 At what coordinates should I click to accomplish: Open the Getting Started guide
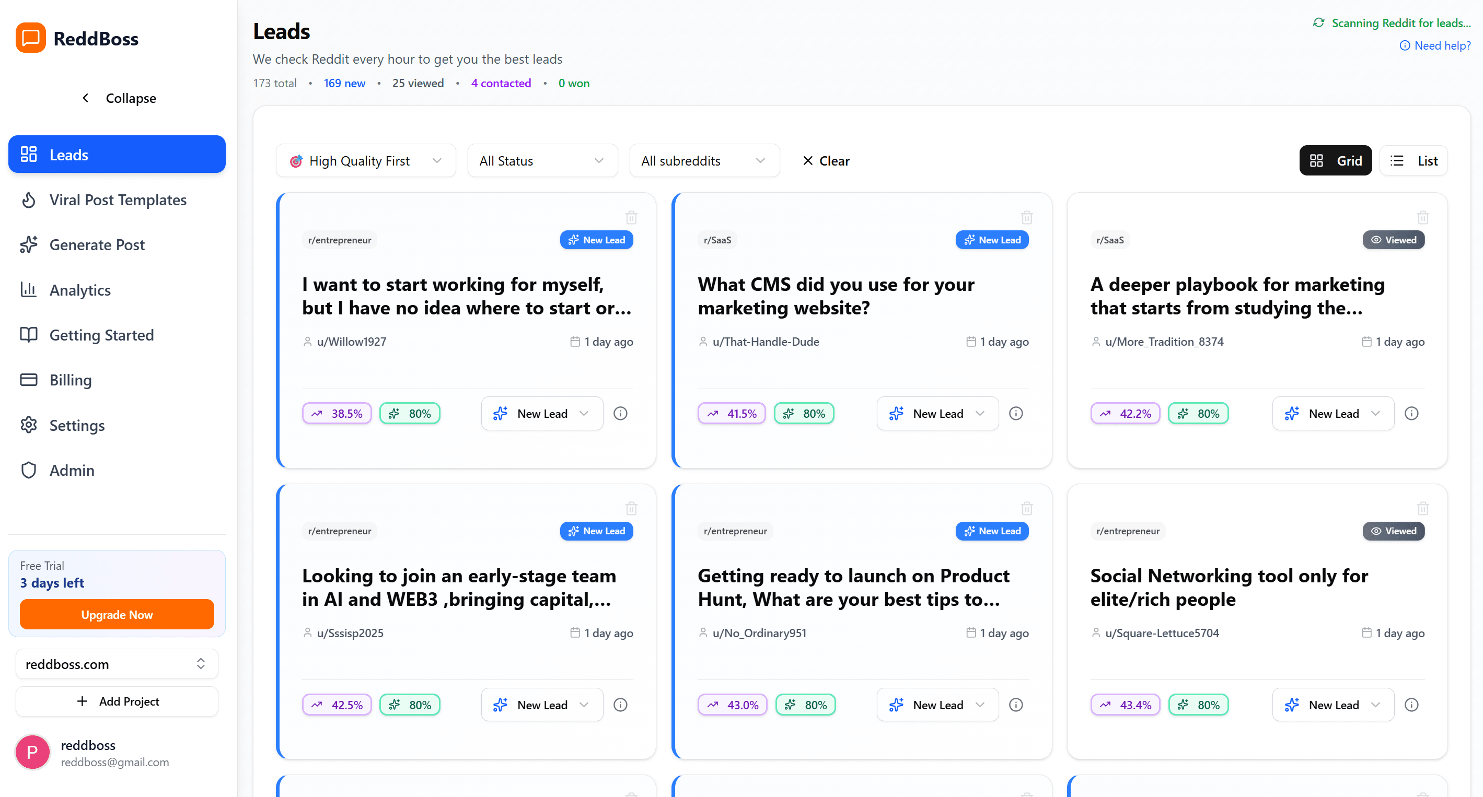click(x=101, y=334)
